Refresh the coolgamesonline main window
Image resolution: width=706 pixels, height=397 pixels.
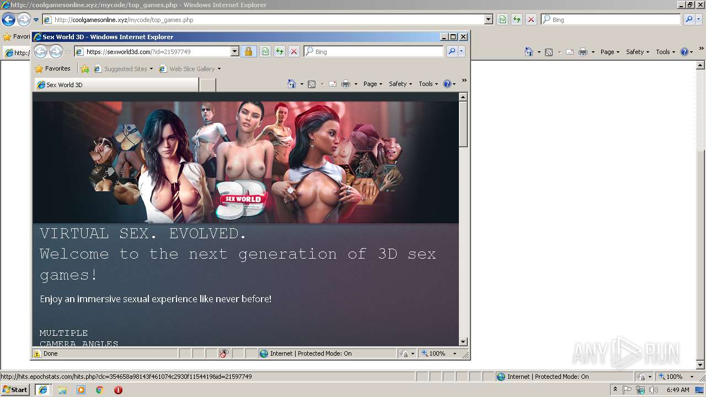click(x=517, y=20)
